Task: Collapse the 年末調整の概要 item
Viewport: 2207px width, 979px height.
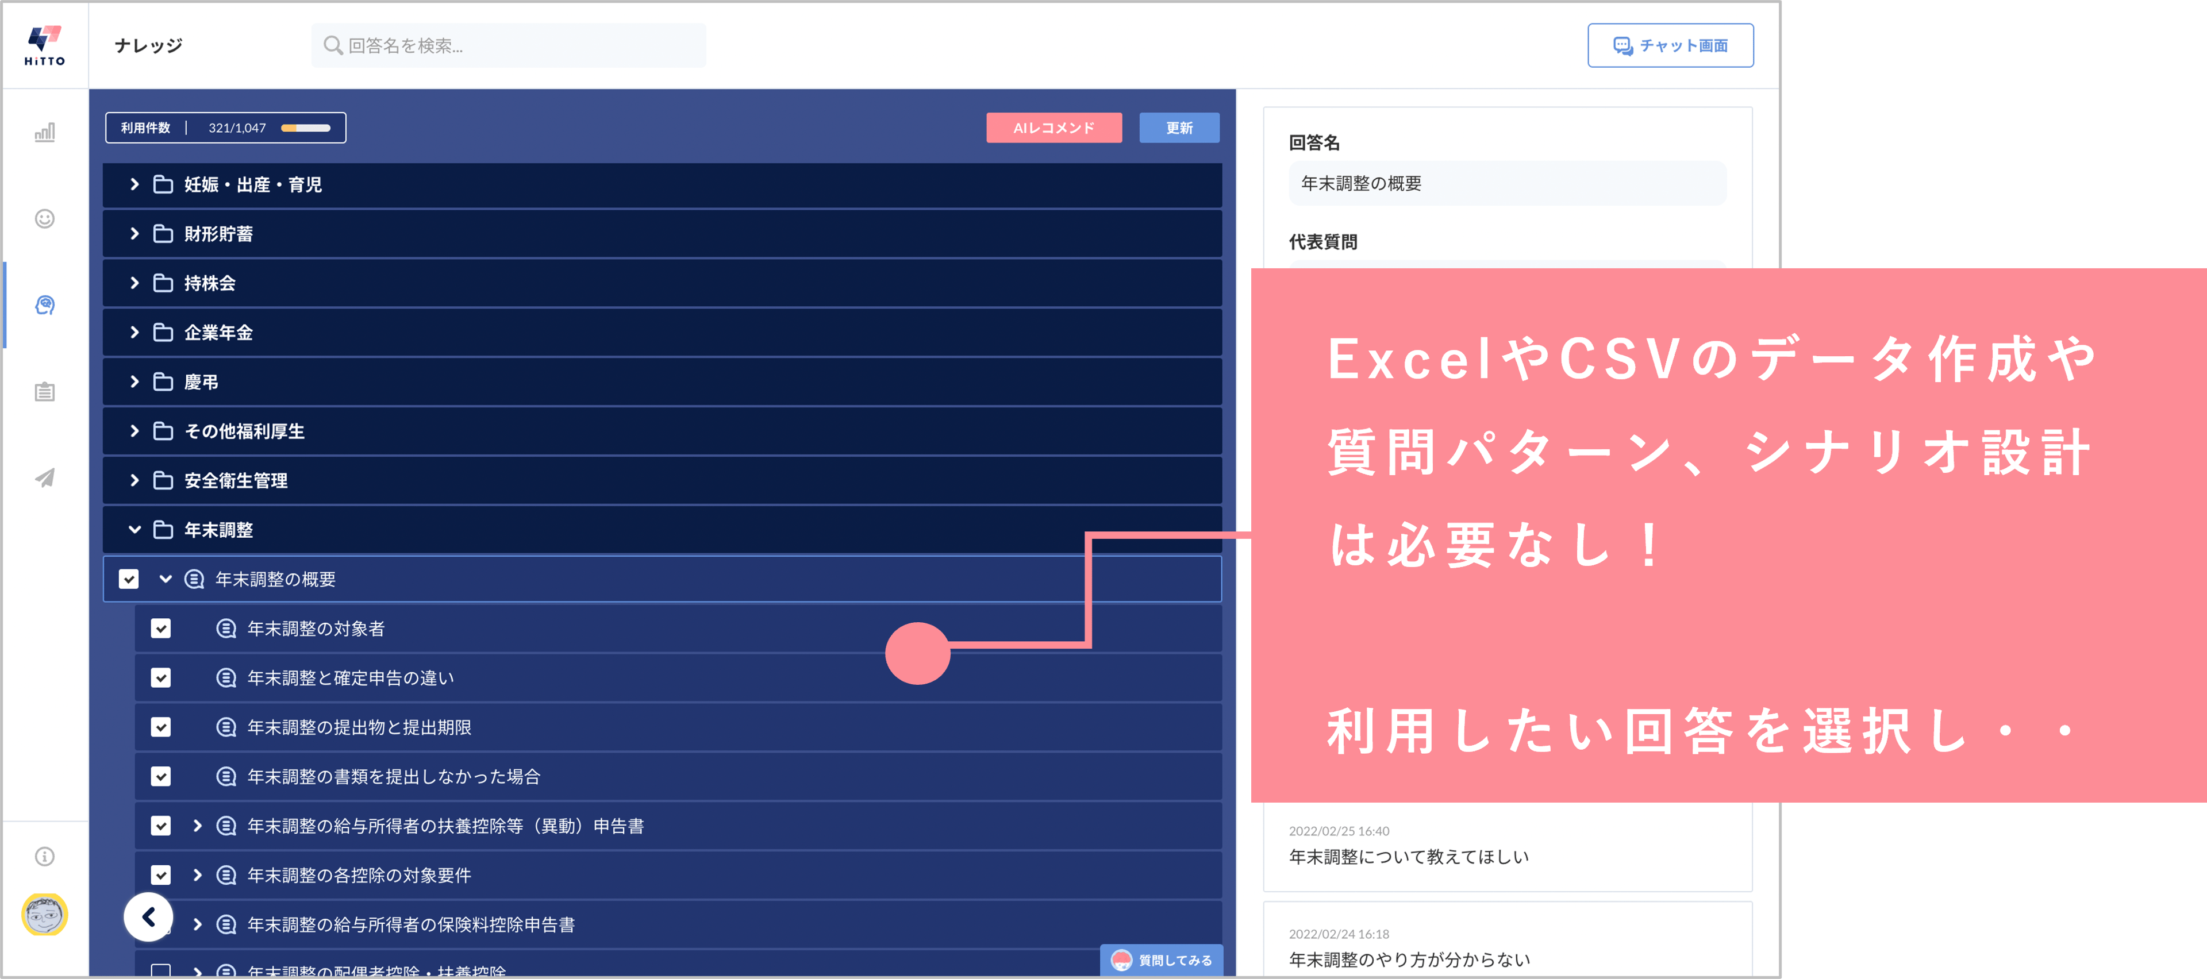Action: click(x=166, y=579)
